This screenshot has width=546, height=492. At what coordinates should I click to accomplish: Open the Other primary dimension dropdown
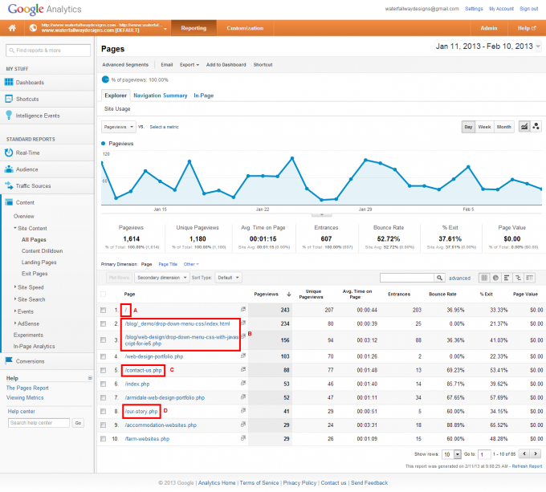pyautogui.click(x=191, y=264)
